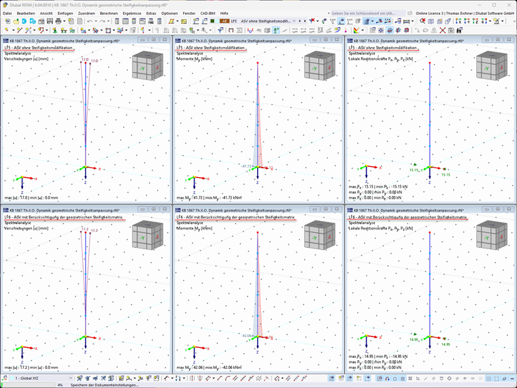Open the model folder icon
The width and height of the screenshot is (517, 388).
(x=16, y=21)
